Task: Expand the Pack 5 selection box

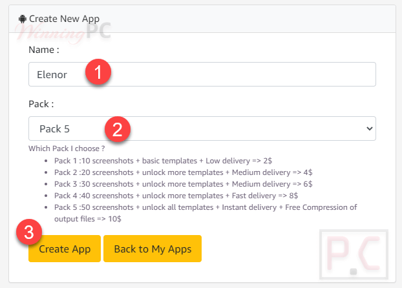Action: (x=202, y=129)
